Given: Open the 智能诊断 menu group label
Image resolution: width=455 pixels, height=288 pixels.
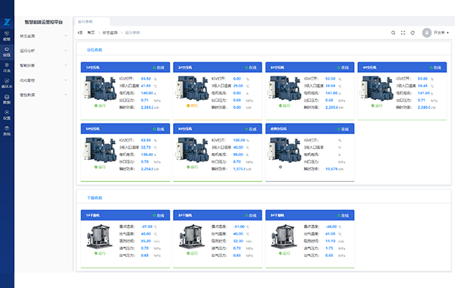Looking at the screenshot, I should click(27, 65).
